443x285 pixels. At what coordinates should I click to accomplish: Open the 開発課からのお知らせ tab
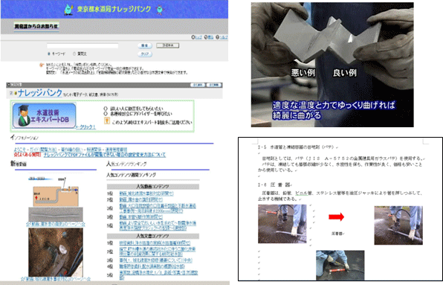coord(36,26)
